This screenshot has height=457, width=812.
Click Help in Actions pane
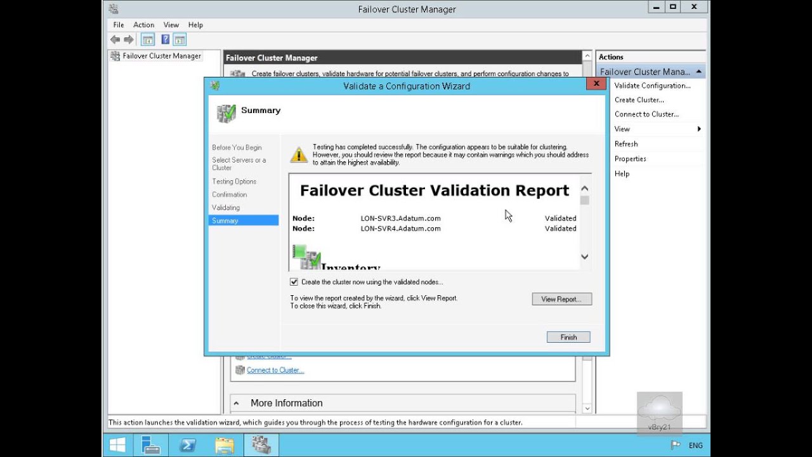[622, 173]
